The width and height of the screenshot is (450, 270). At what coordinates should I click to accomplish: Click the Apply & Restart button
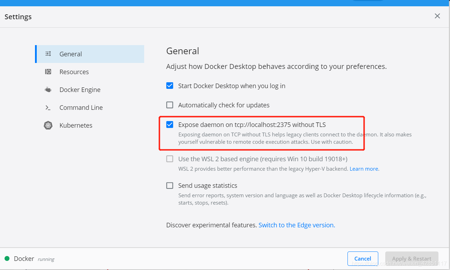click(x=412, y=258)
